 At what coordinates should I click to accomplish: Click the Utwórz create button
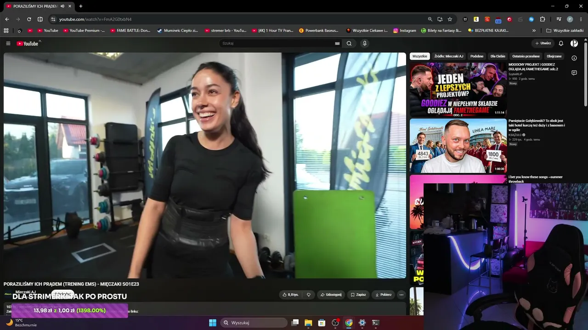point(543,44)
